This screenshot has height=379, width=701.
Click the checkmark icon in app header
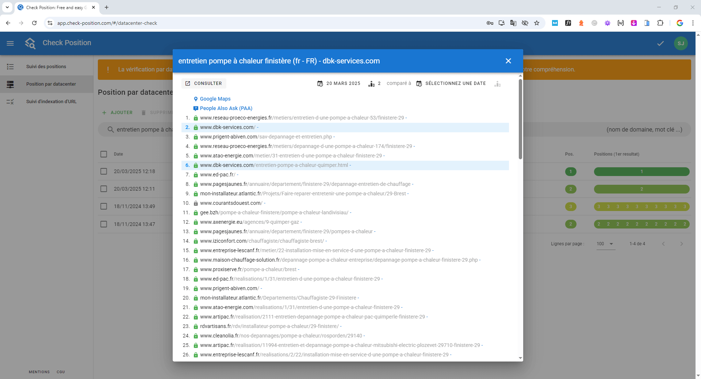click(660, 43)
